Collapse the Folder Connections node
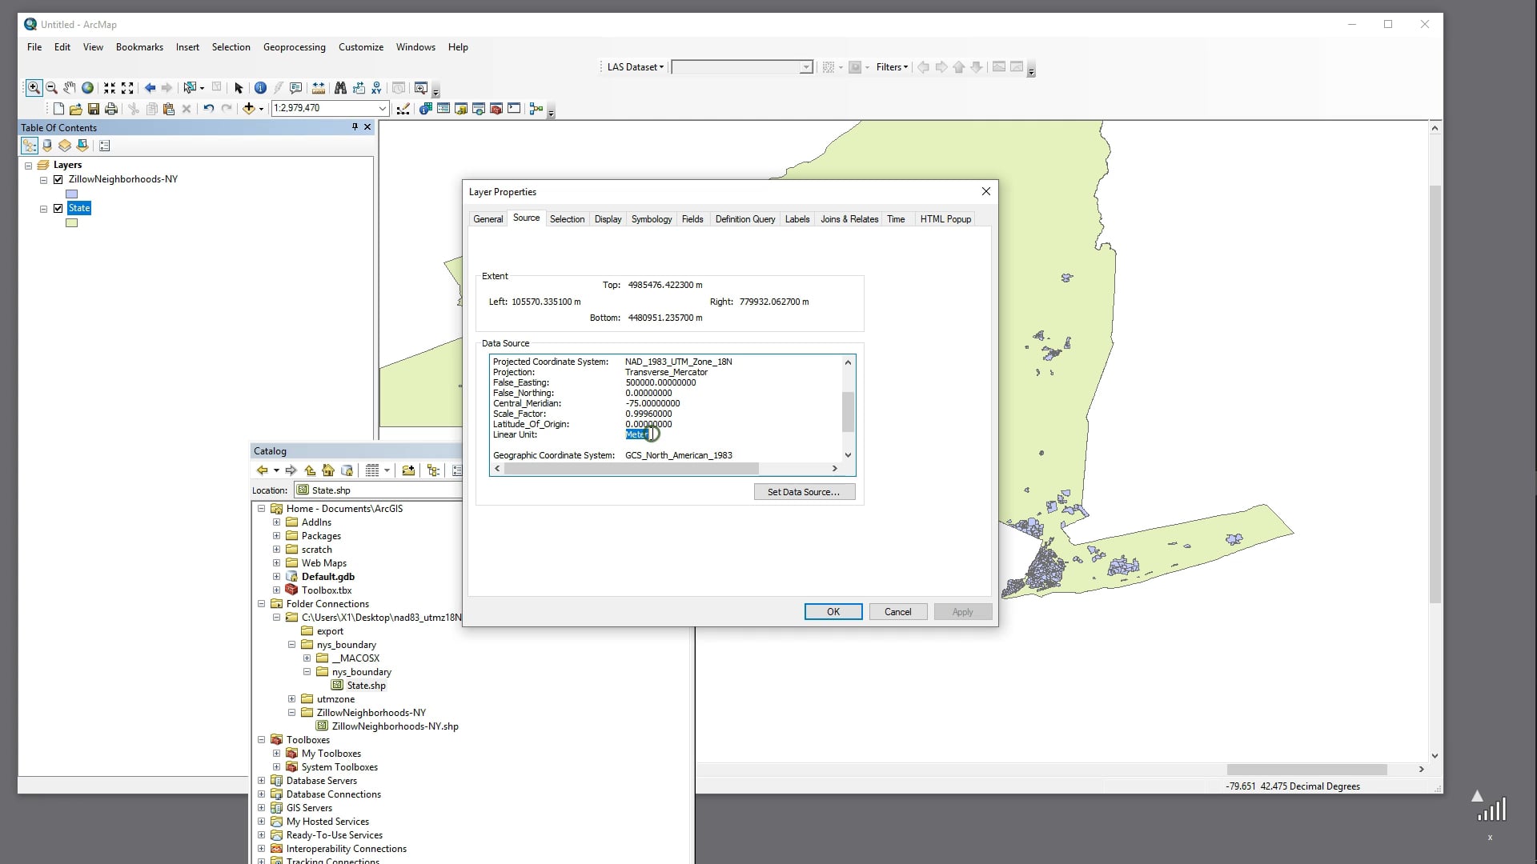1537x864 pixels. [x=261, y=604]
